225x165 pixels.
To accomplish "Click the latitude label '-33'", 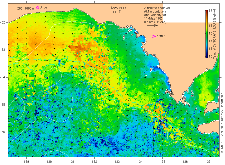I will coord(2,50).
